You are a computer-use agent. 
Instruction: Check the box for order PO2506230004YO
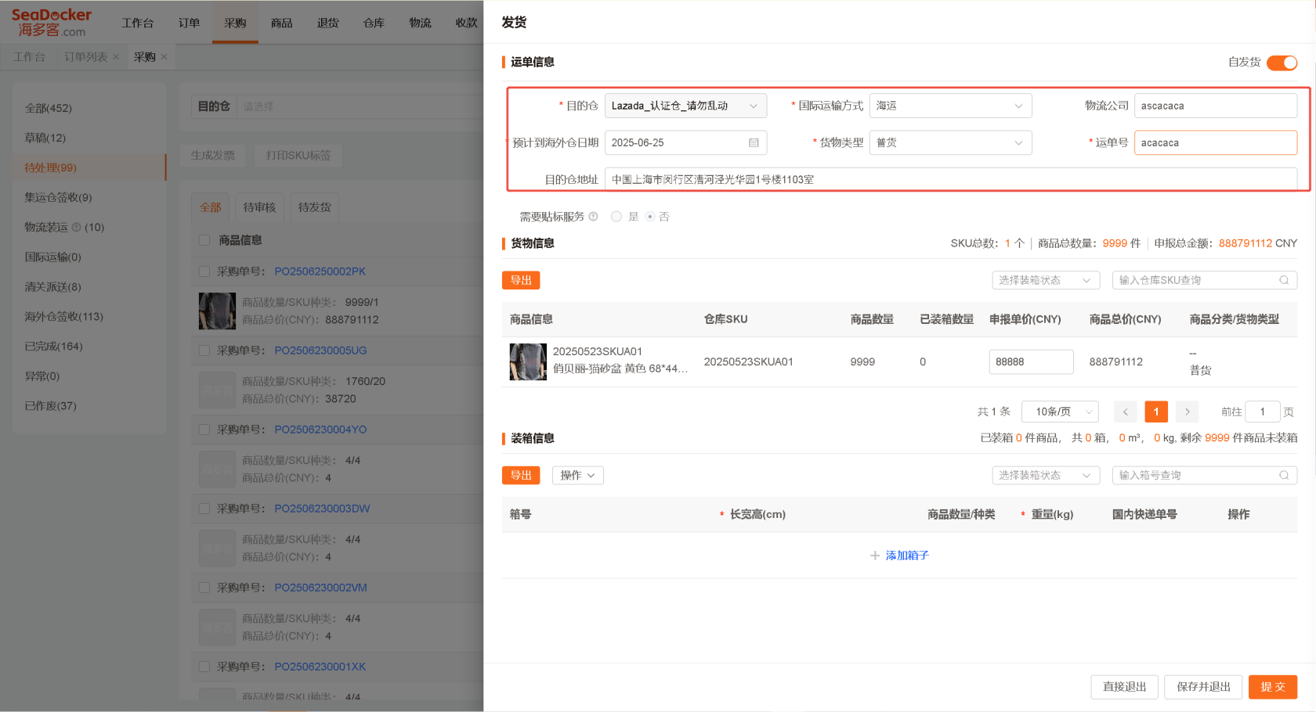204,430
